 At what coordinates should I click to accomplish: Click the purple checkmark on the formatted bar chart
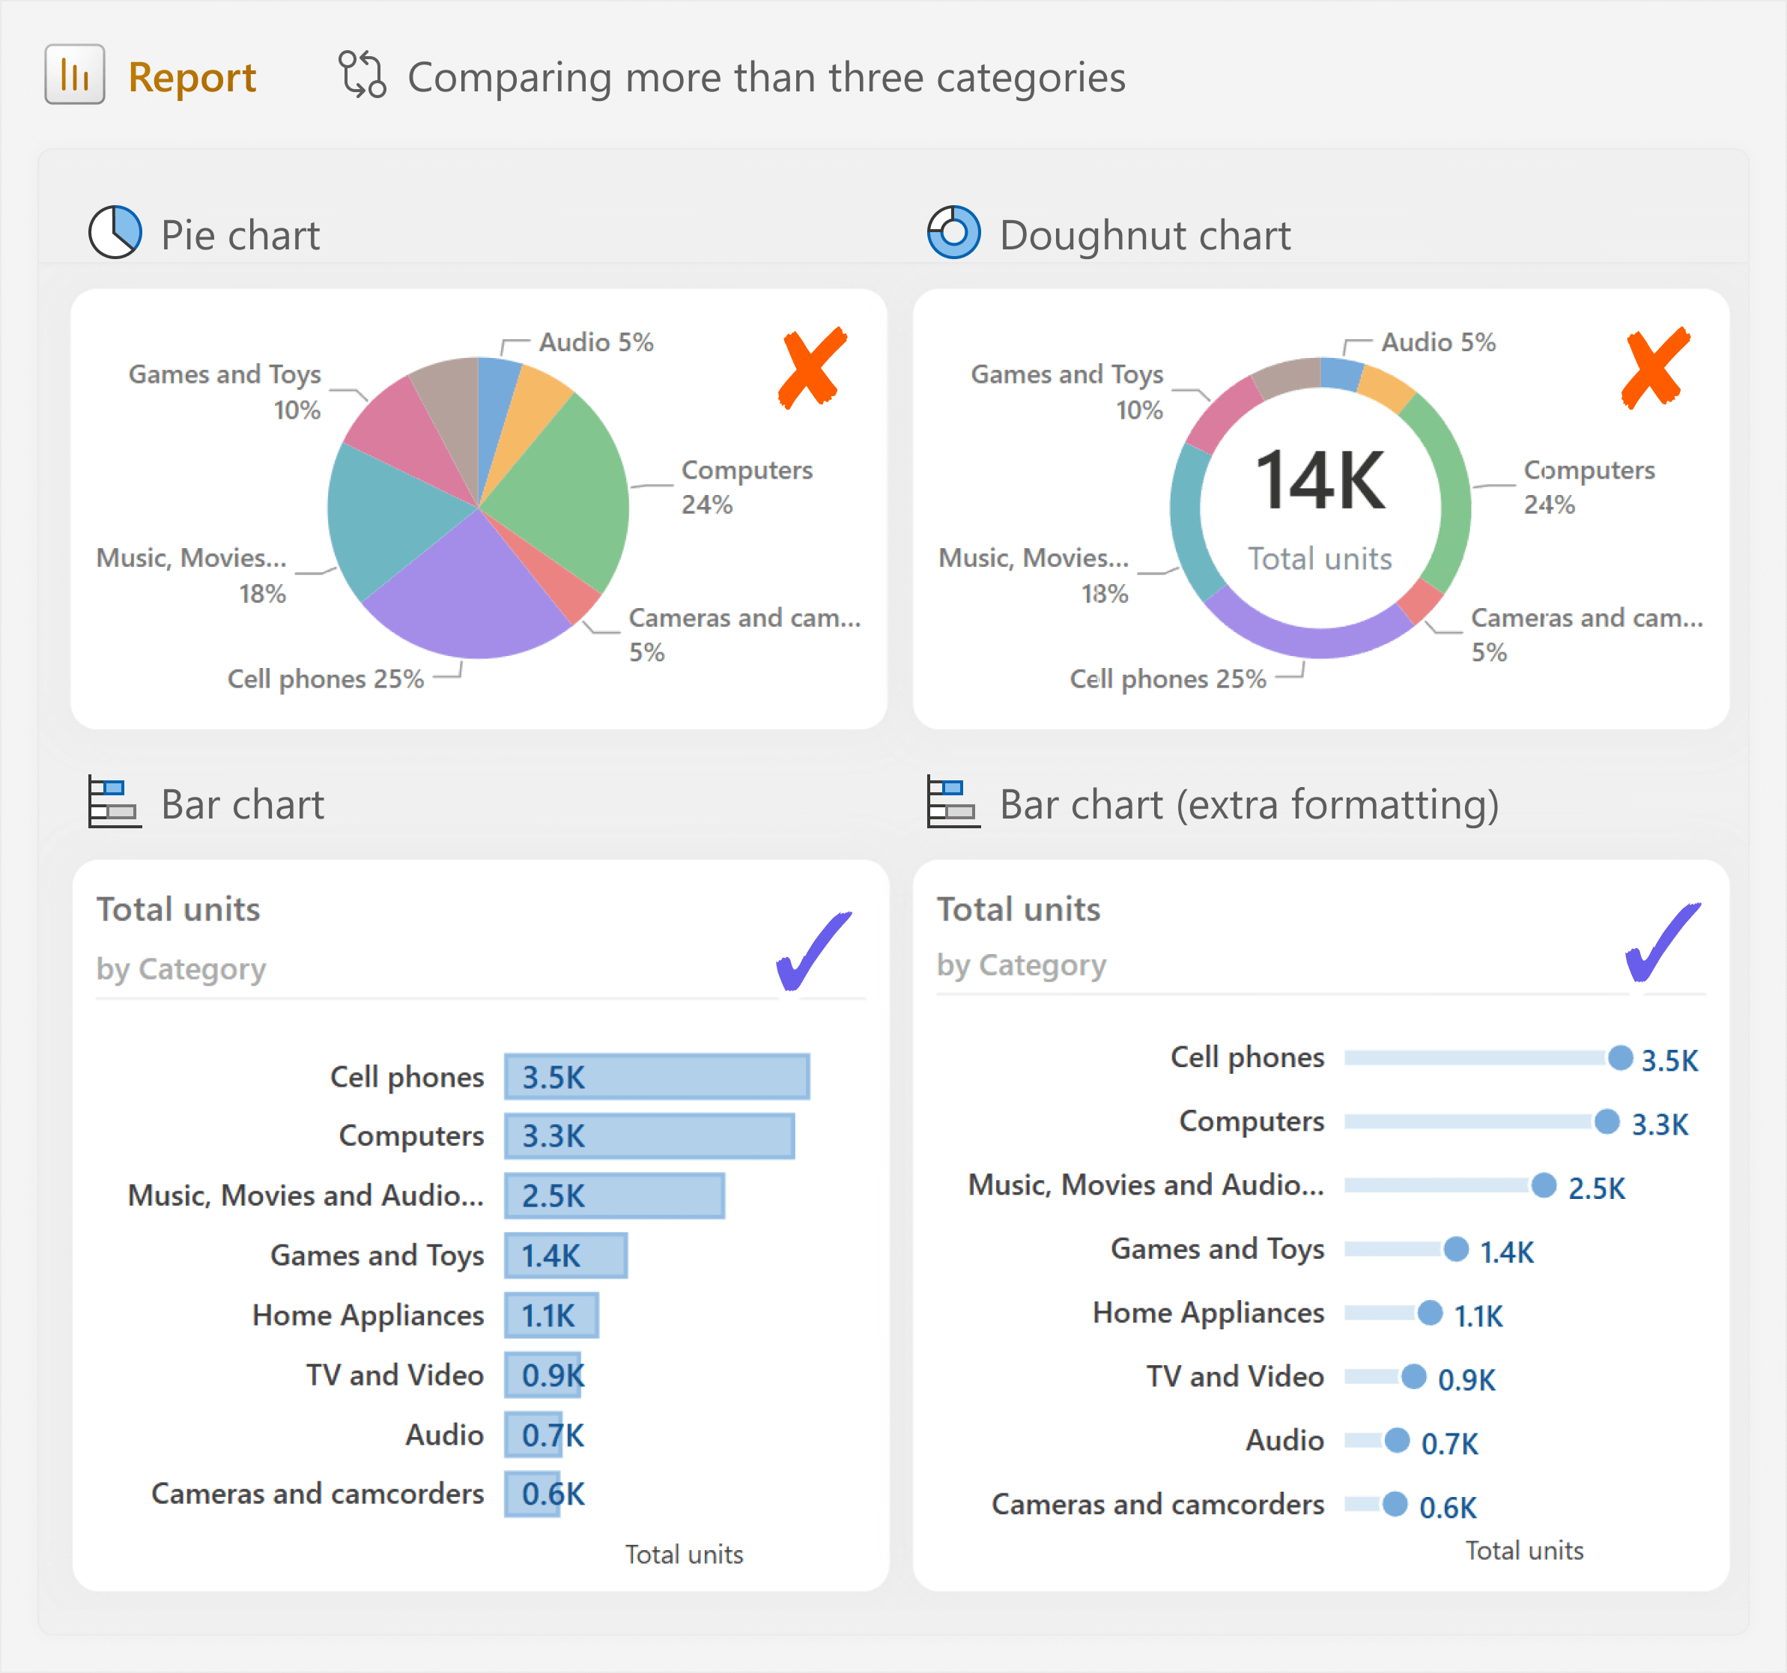(1663, 942)
